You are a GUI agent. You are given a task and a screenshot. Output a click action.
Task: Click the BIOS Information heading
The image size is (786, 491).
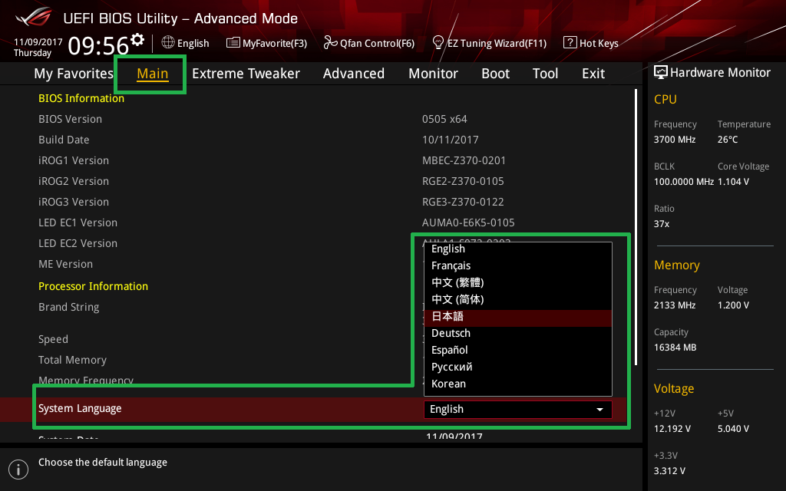(81, 98)
